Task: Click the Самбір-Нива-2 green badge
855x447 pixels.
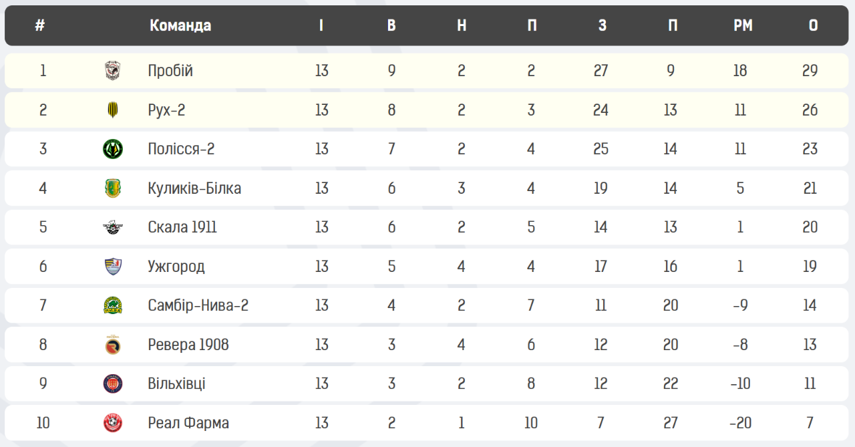Action: [113, 305]
